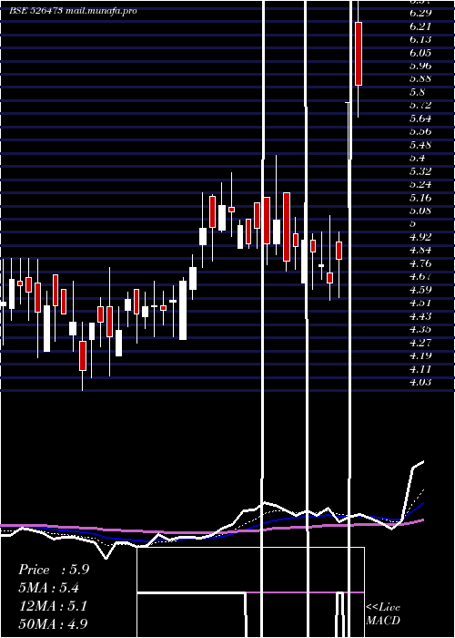Click the 4.84 price axis label
Image resolution: width=455 pixels, height=638 pixels.
click(420, 251)
